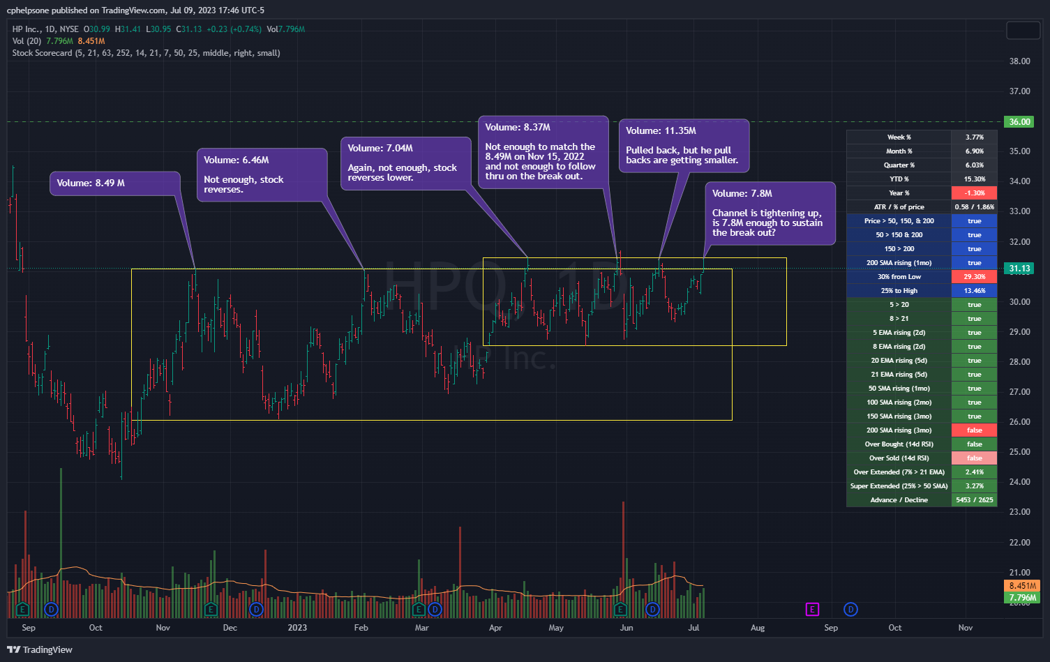The width and height of the screenshot is (1050, 662).
Task: Click the dividend marker between Dec and 2023
Action: [x=256, y=609]
